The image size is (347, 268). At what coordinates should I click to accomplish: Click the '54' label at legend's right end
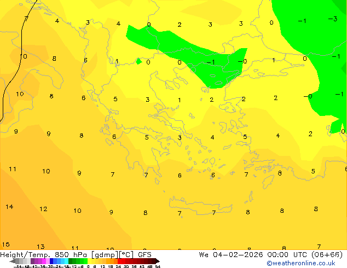coord(158,266)
